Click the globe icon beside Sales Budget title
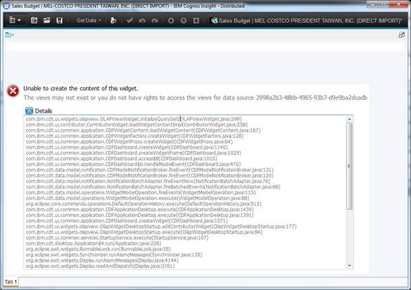Viewport: 411px width, 290px height. point(214,20)
